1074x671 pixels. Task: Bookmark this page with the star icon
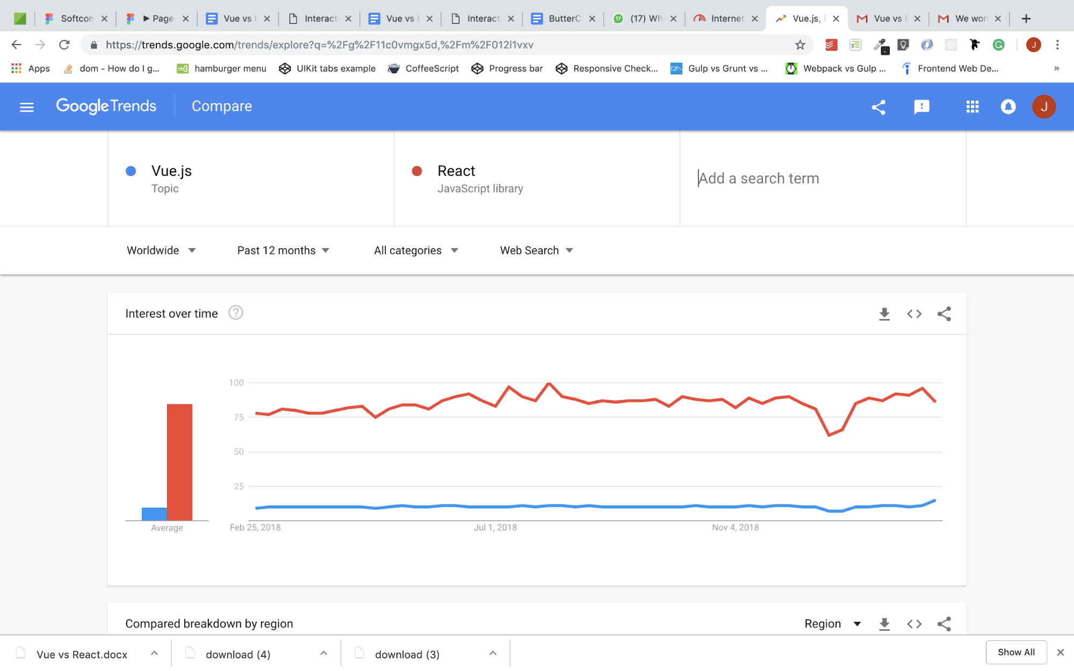point(800,45)
